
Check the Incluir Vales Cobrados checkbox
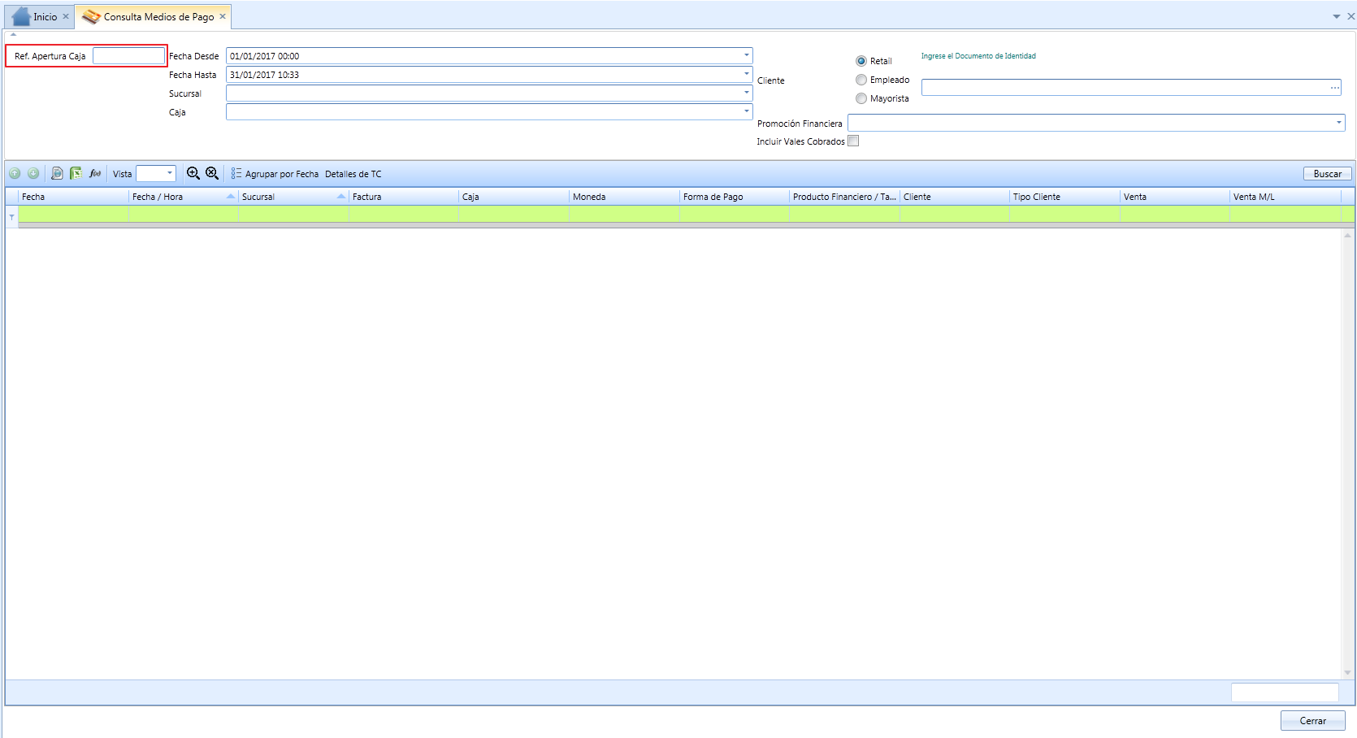tap(853, 141)
